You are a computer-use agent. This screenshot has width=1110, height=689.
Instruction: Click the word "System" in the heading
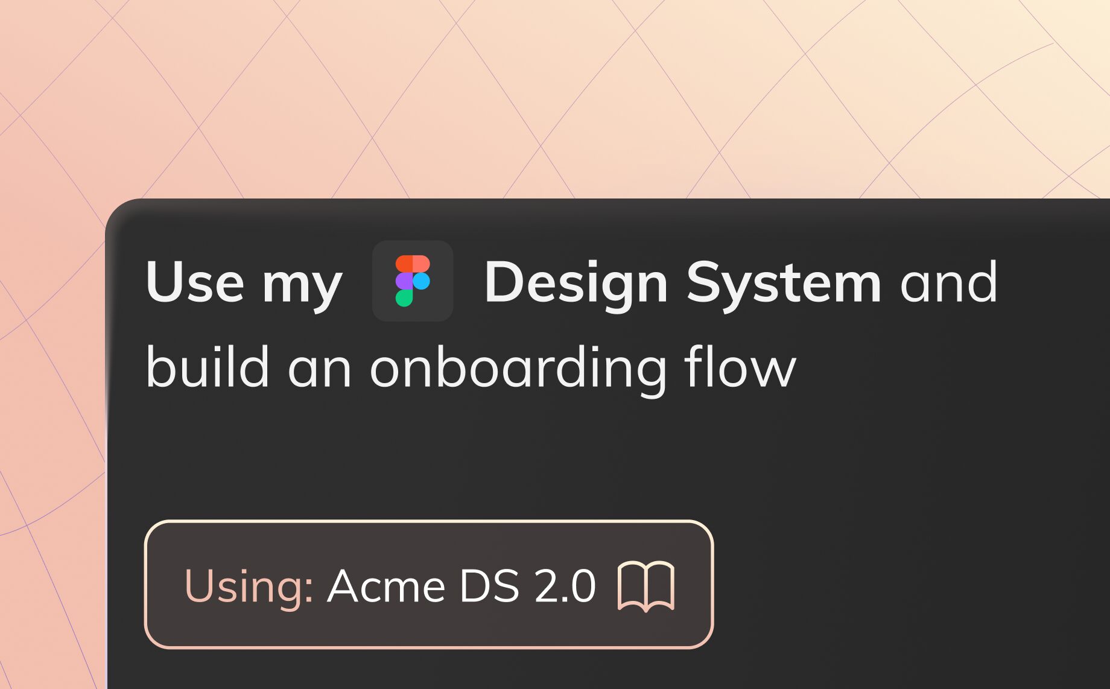point(784,282)
